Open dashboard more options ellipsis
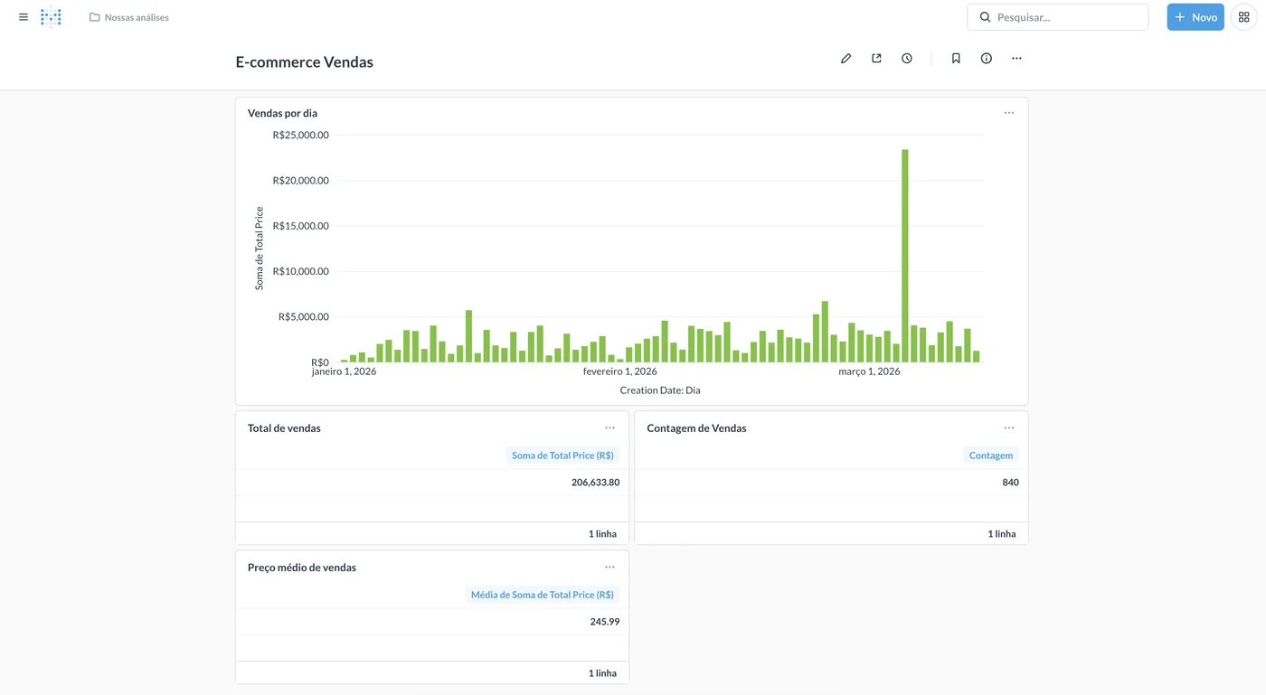 click(x=1016, y=59)
